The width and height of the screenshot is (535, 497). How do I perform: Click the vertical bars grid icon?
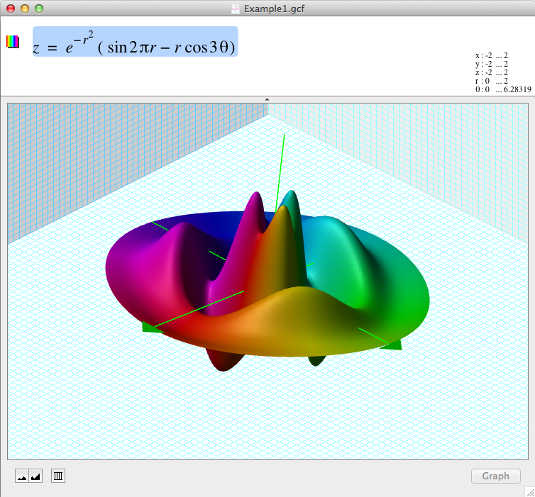tap(58, 476)
